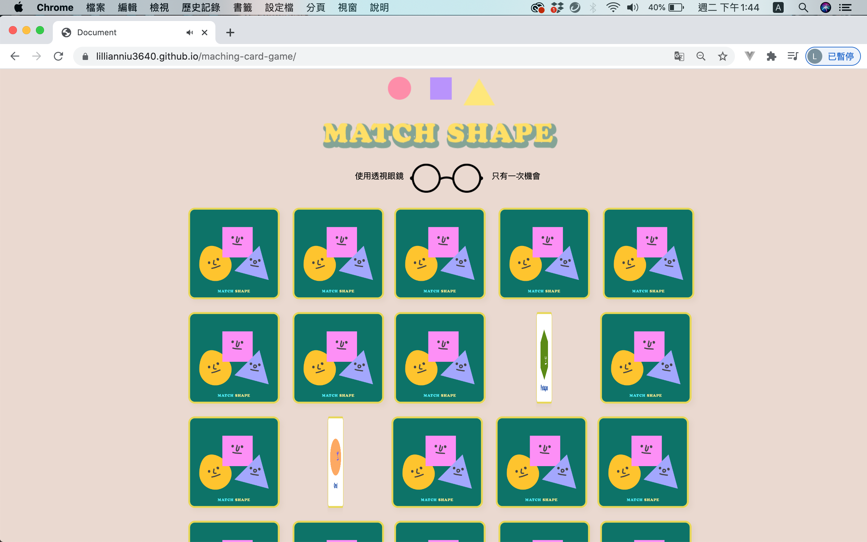Click the zoom magnifier icon in the address bar

click(x=701, y=56)
